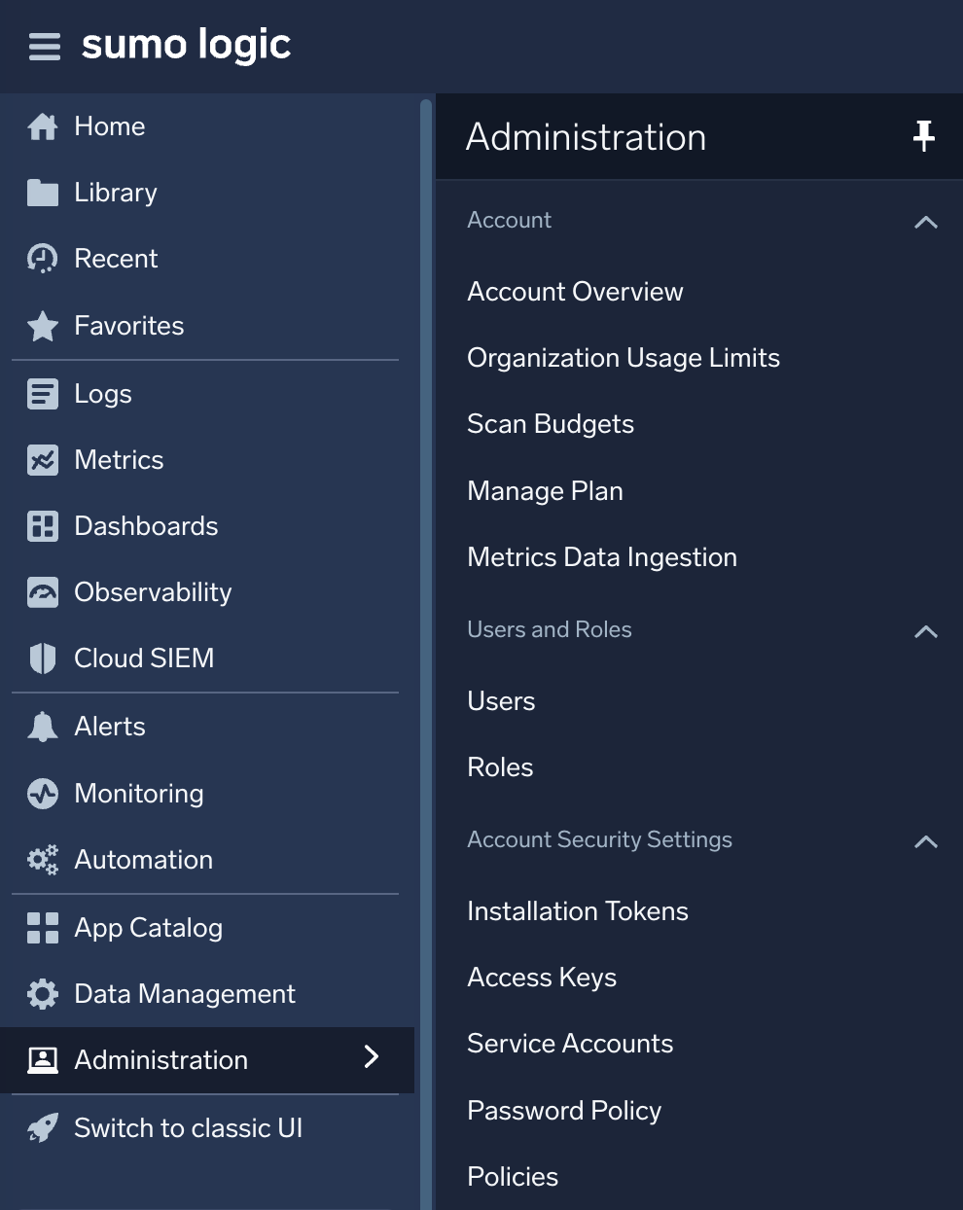Click the sumo logic logo
Viewport: 963px width, 1210px height.
tap(186, 45)
